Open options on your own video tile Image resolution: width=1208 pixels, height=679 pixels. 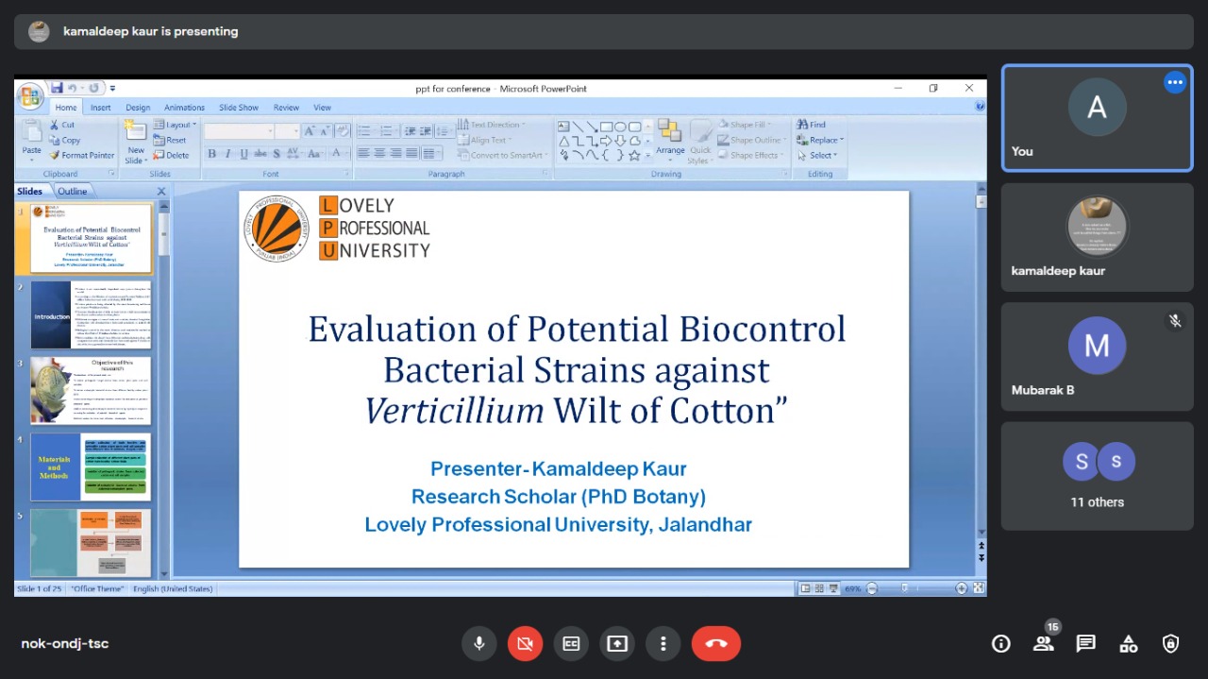click(x=1175, y=83)
